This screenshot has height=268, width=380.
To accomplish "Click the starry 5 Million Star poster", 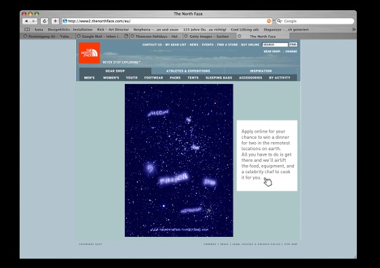I will point(179,160).
